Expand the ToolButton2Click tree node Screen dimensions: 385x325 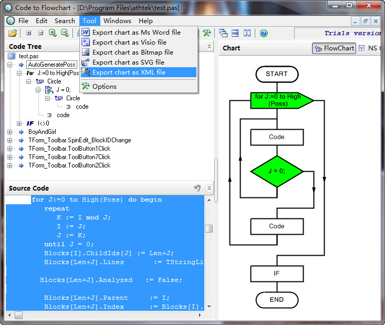coord(9,165)
